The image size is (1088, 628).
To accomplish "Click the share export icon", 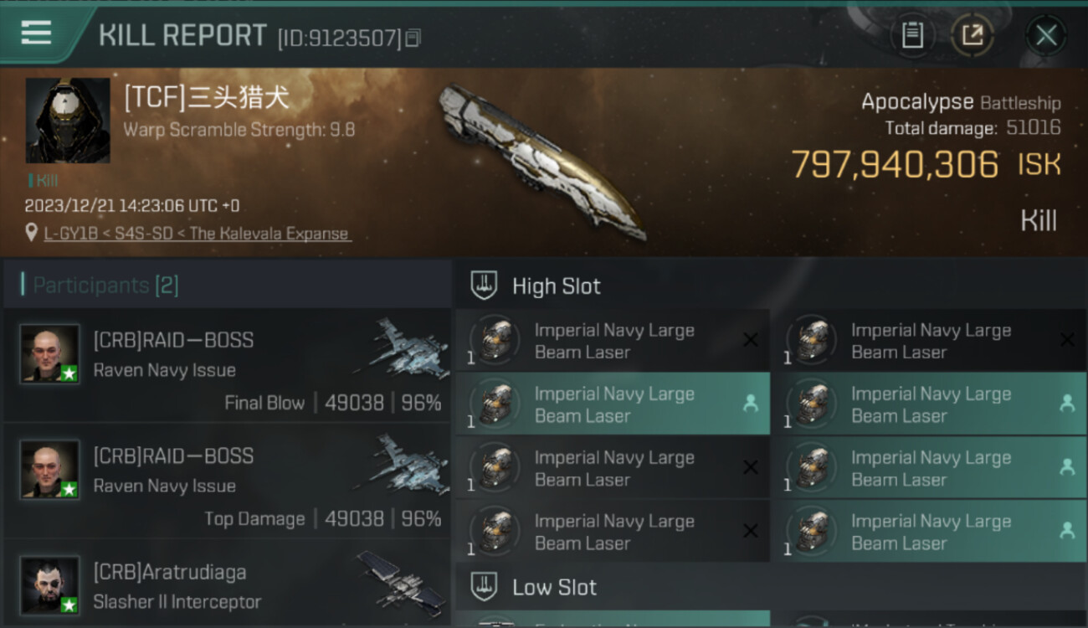I will point(973,35).
